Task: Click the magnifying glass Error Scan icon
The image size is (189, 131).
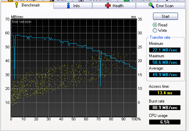Action: click(x=151, y=5)
